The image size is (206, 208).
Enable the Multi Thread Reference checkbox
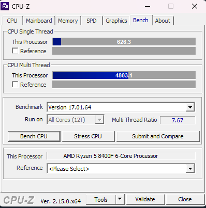15,85
